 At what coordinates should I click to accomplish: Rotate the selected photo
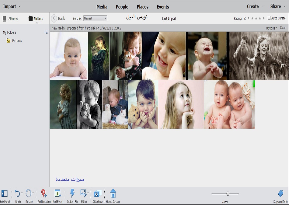28,193
